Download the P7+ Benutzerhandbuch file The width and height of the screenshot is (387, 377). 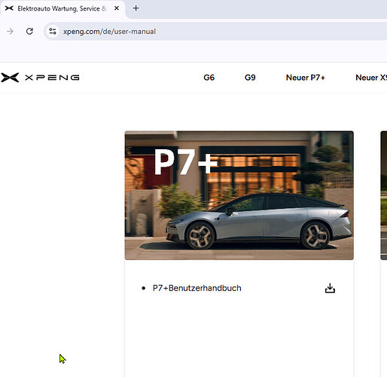(330, 288)
